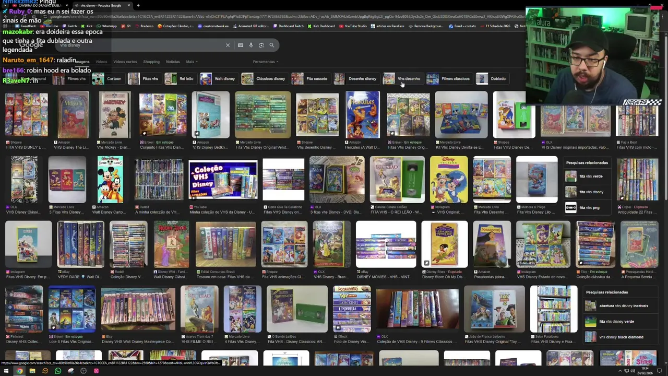Switch to the Vídeos curtos tab
The height and width of the screenshot is (376, 668).
(x=125, y=62)
